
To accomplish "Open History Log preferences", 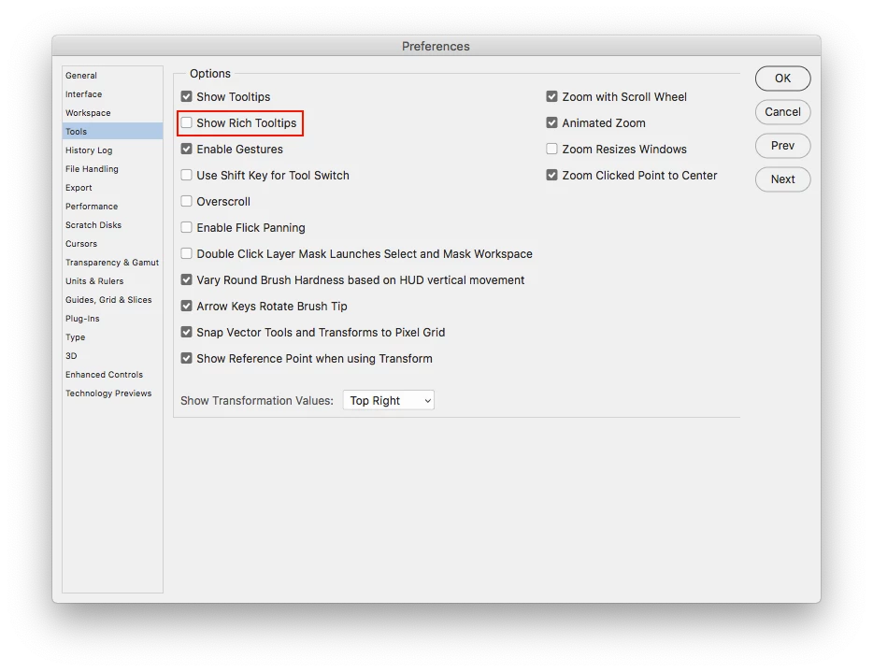I will click(x=112, y=150).
